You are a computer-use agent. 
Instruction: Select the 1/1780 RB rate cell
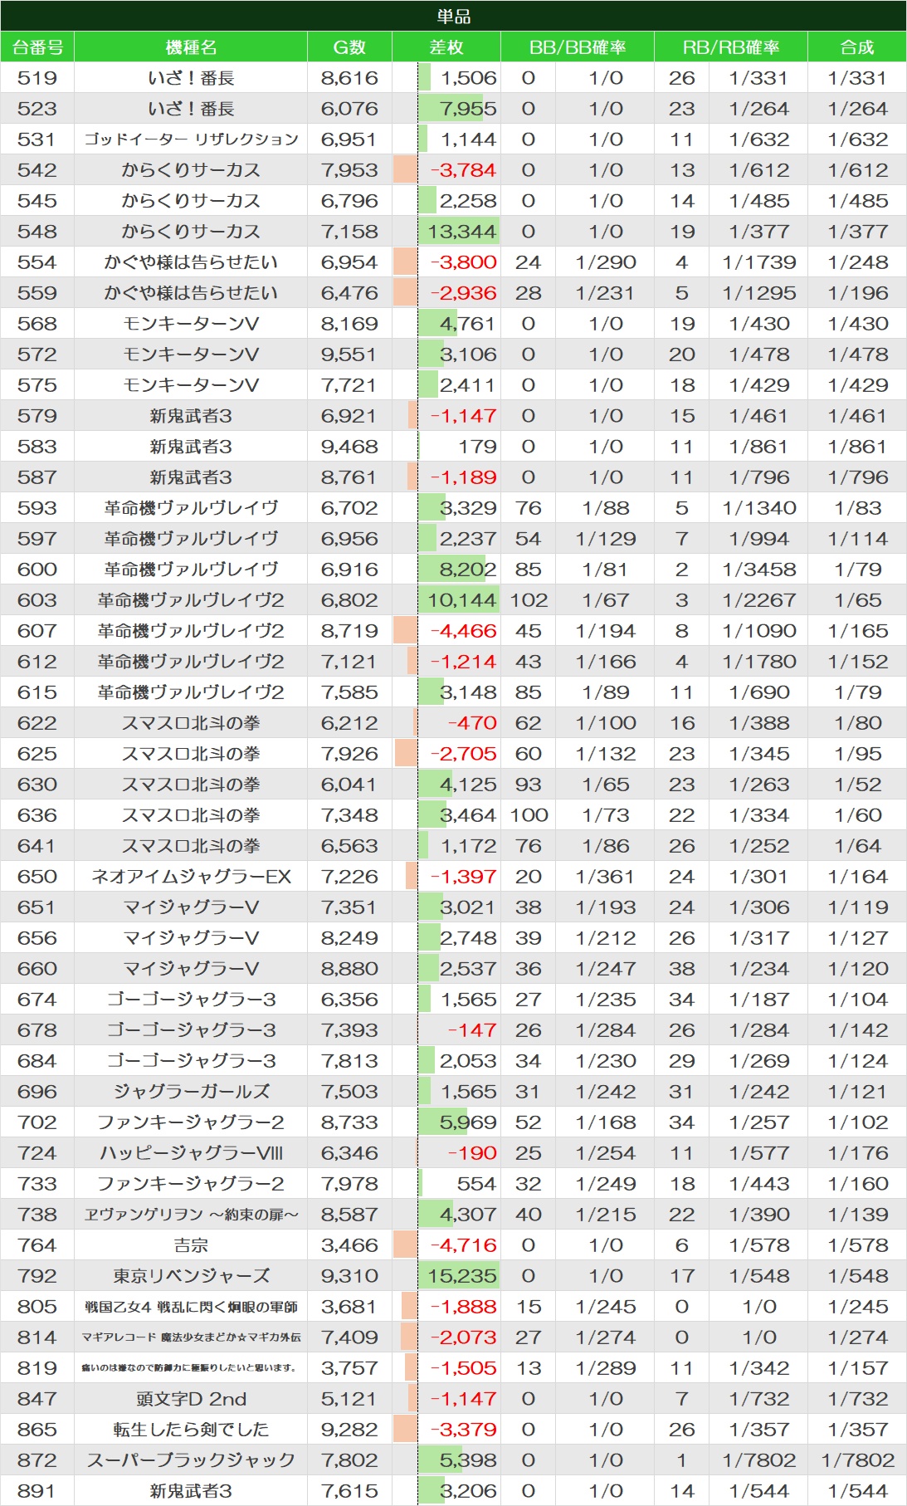(759, 662)
